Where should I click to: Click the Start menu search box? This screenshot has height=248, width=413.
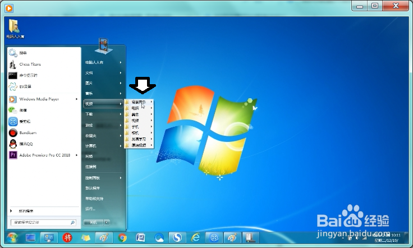pos(43,222)
